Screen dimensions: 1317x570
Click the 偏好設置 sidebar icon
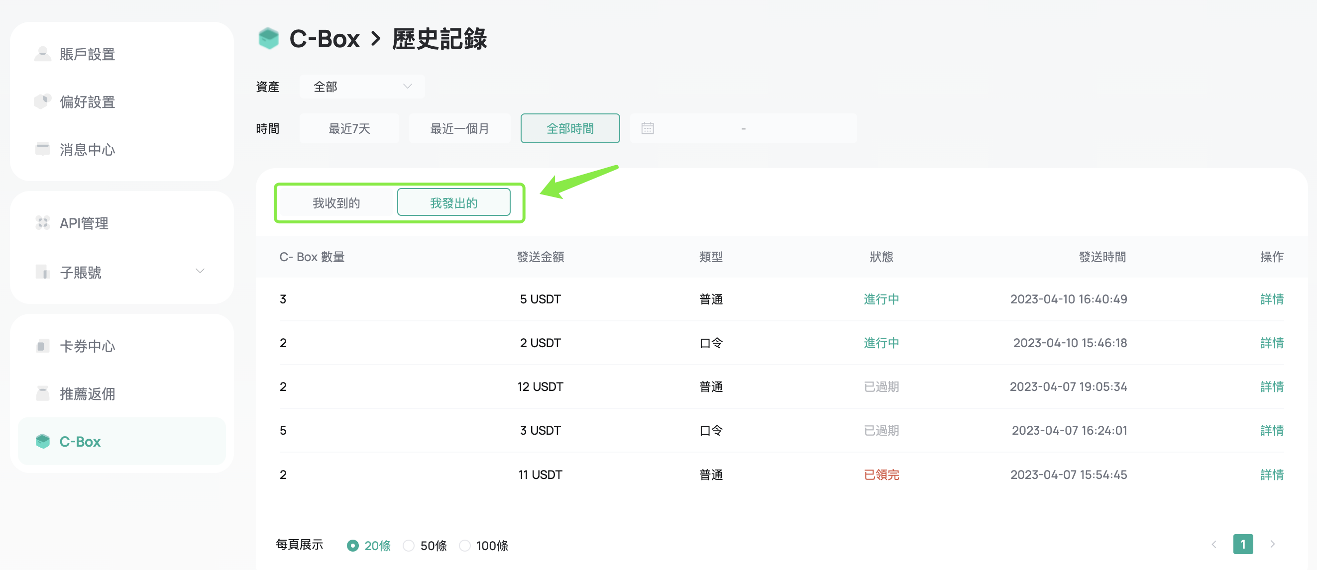pyautogui.click(x=42, y=101)
